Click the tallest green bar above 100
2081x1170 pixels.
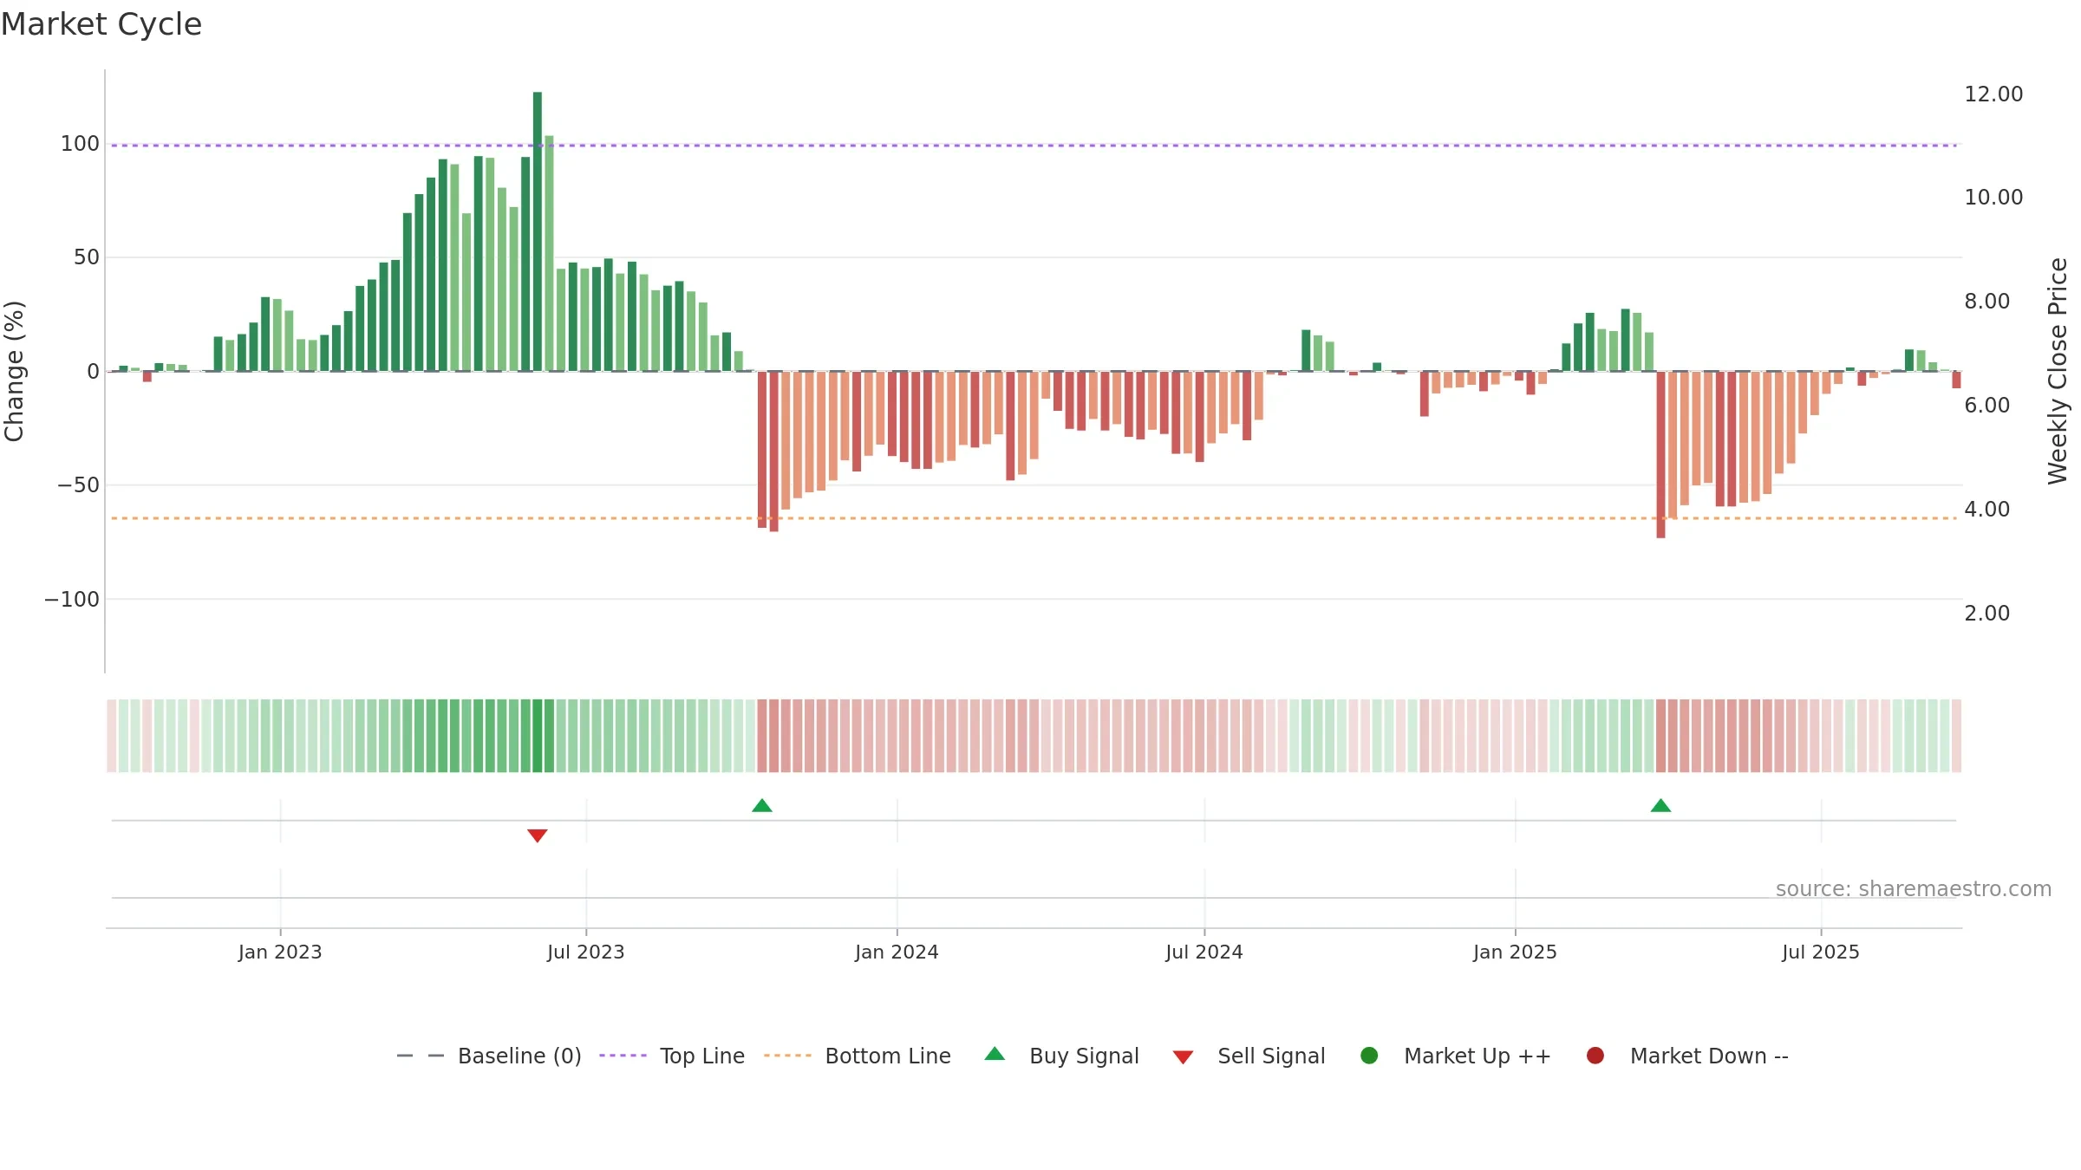[538, 231]
